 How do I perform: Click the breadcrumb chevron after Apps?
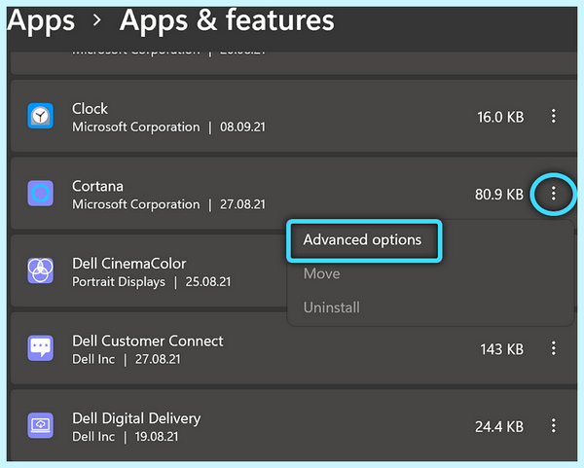(x=96, y=20)
